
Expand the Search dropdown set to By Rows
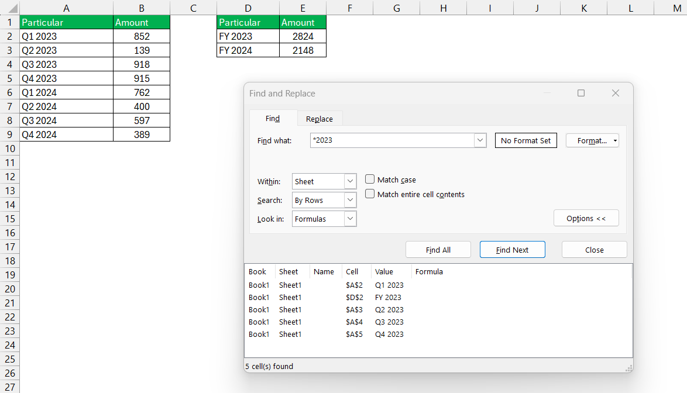350,200
